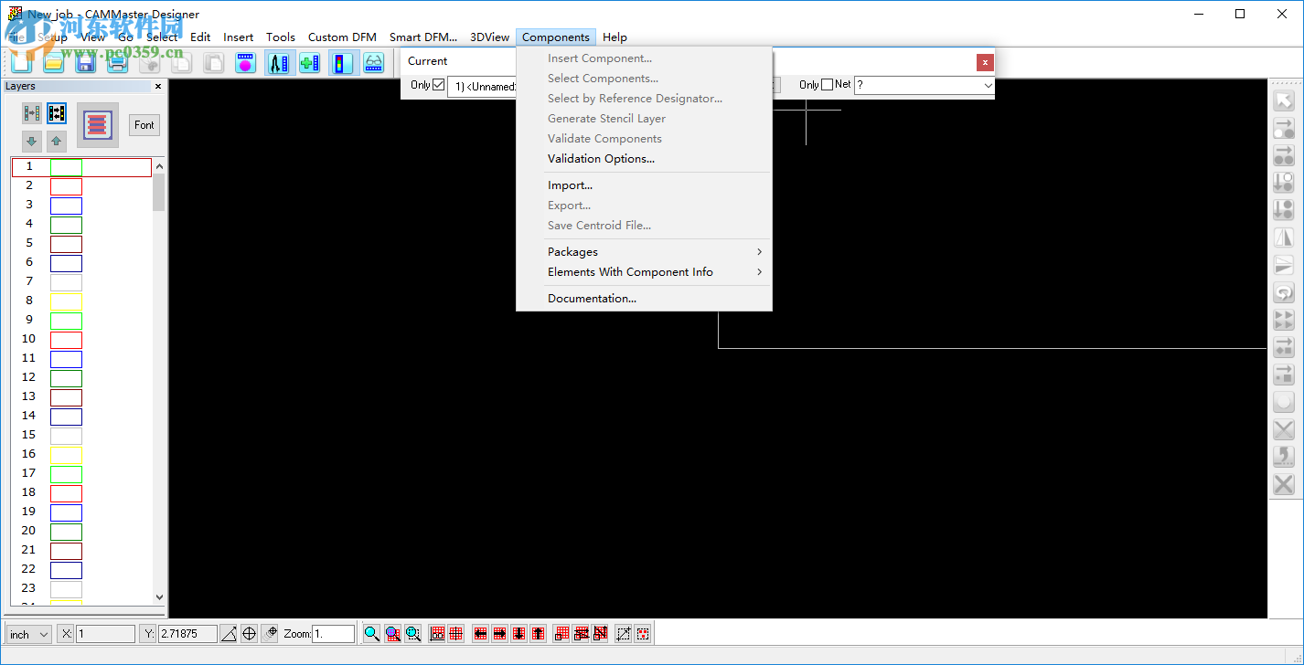This screenshot has width=1304, height=665.
Task: Activate the zoom magnifier tool in status bar
Action: [371, 633]
